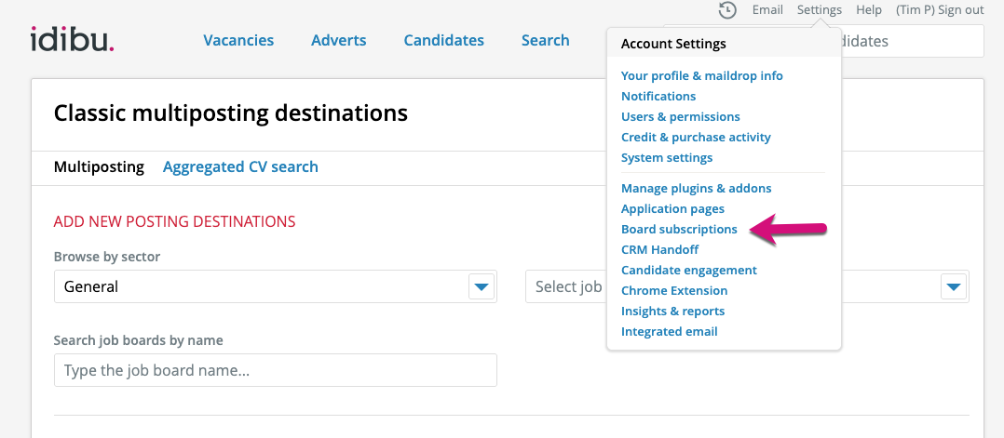Click Board subscriptions link

[x=679, y=229]
